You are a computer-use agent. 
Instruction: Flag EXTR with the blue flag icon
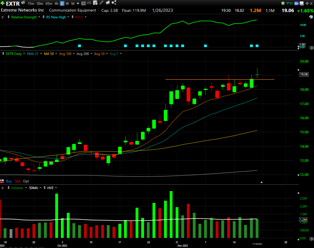click(288, 3)
